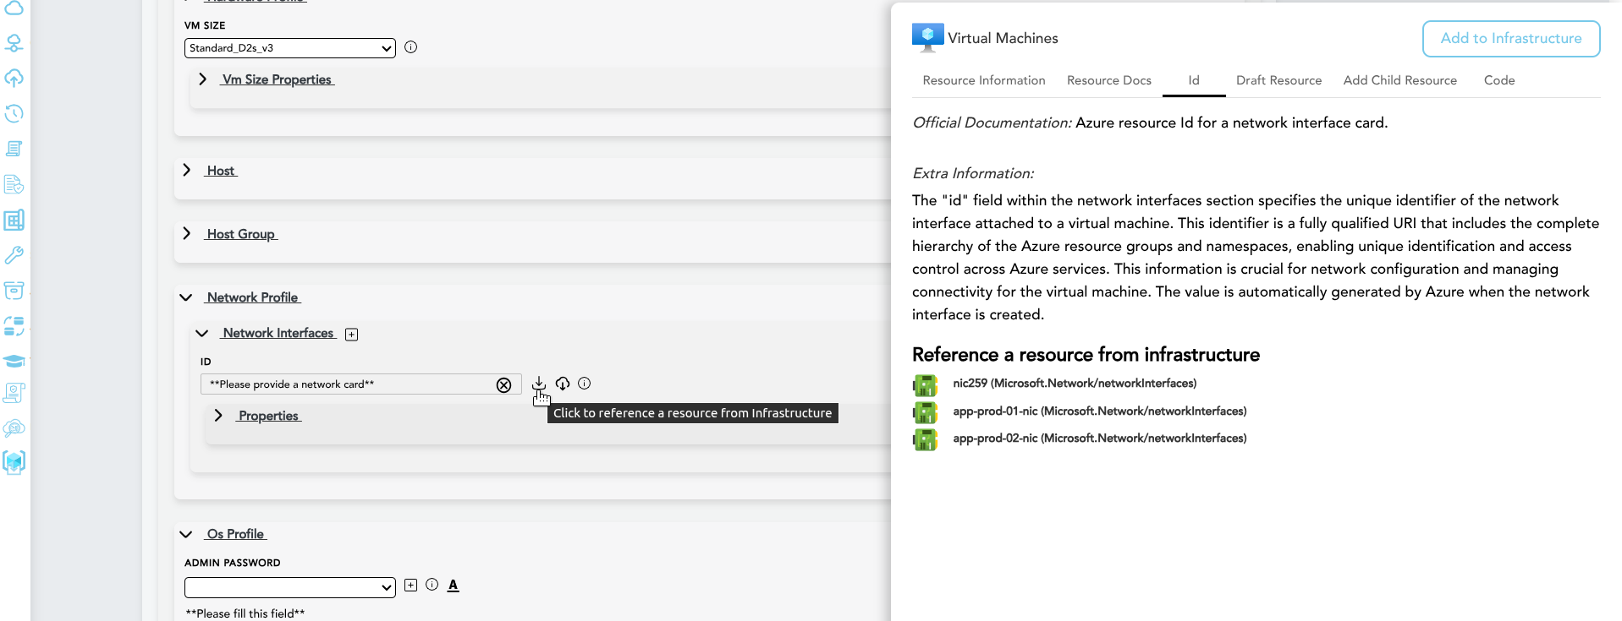The image size is (1622, 621).
Task: Click icon next to app-prod-01-nic
Action: 926,412
